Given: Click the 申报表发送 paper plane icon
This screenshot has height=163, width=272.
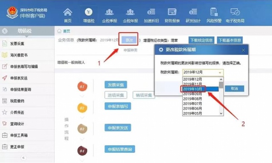Looking at the screenshot, I should point(5,78).
